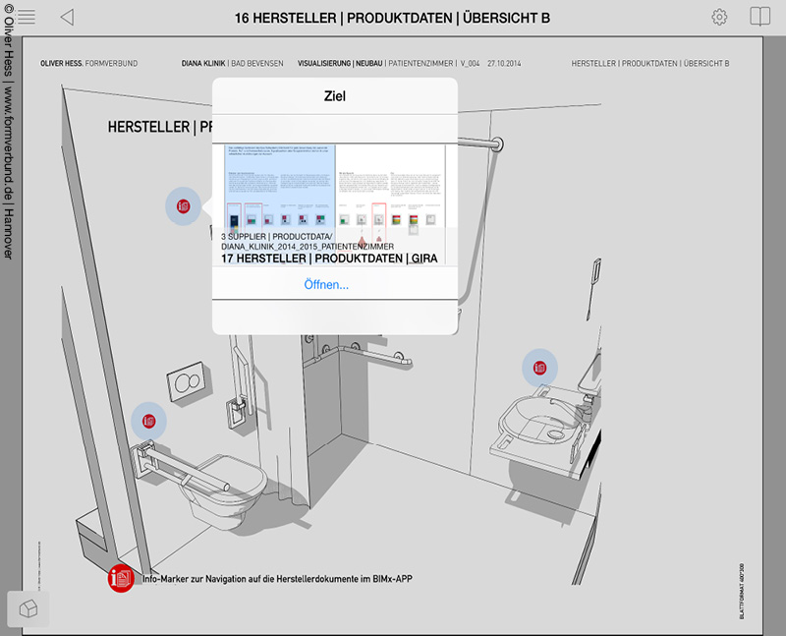Tap the info marker left of popup
The height and width of the screenshot is (636, 786).
coord(183,206)
